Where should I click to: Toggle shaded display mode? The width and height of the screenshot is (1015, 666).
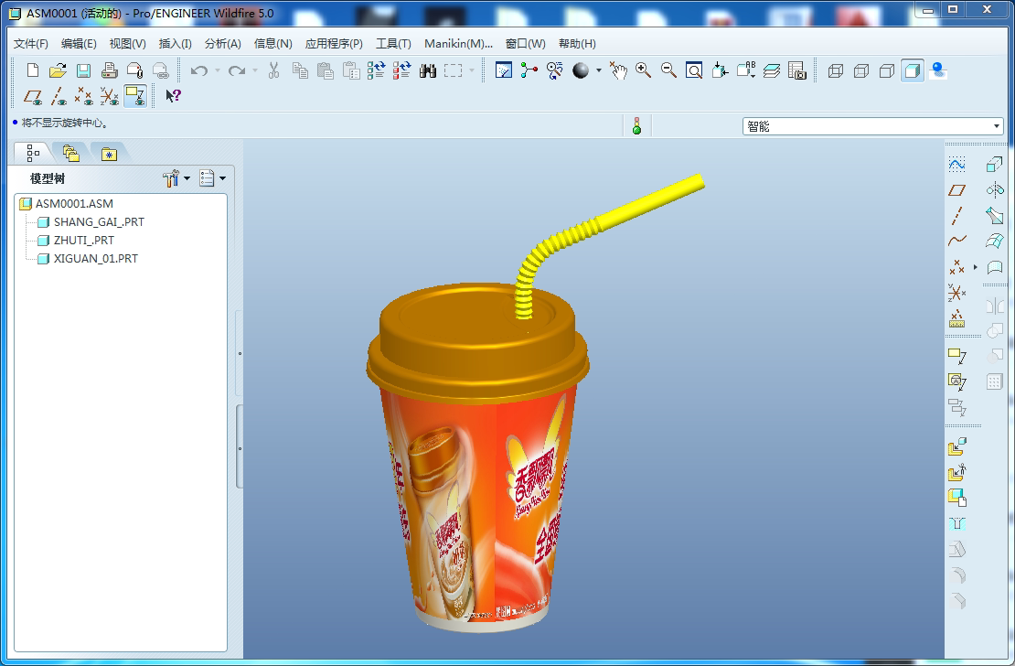point(913,70)
